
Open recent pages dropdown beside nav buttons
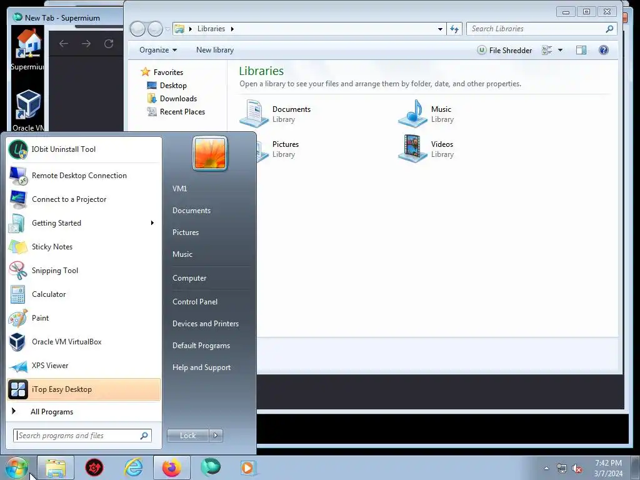(167, 29)
